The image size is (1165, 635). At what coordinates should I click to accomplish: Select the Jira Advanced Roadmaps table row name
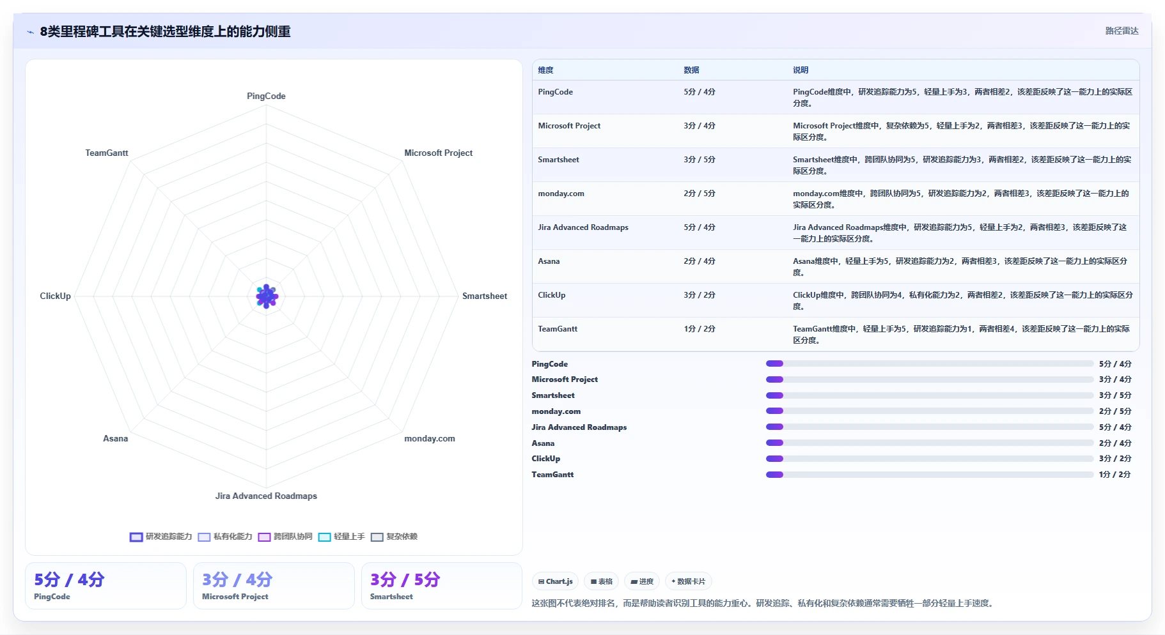(x=583, y=227)
